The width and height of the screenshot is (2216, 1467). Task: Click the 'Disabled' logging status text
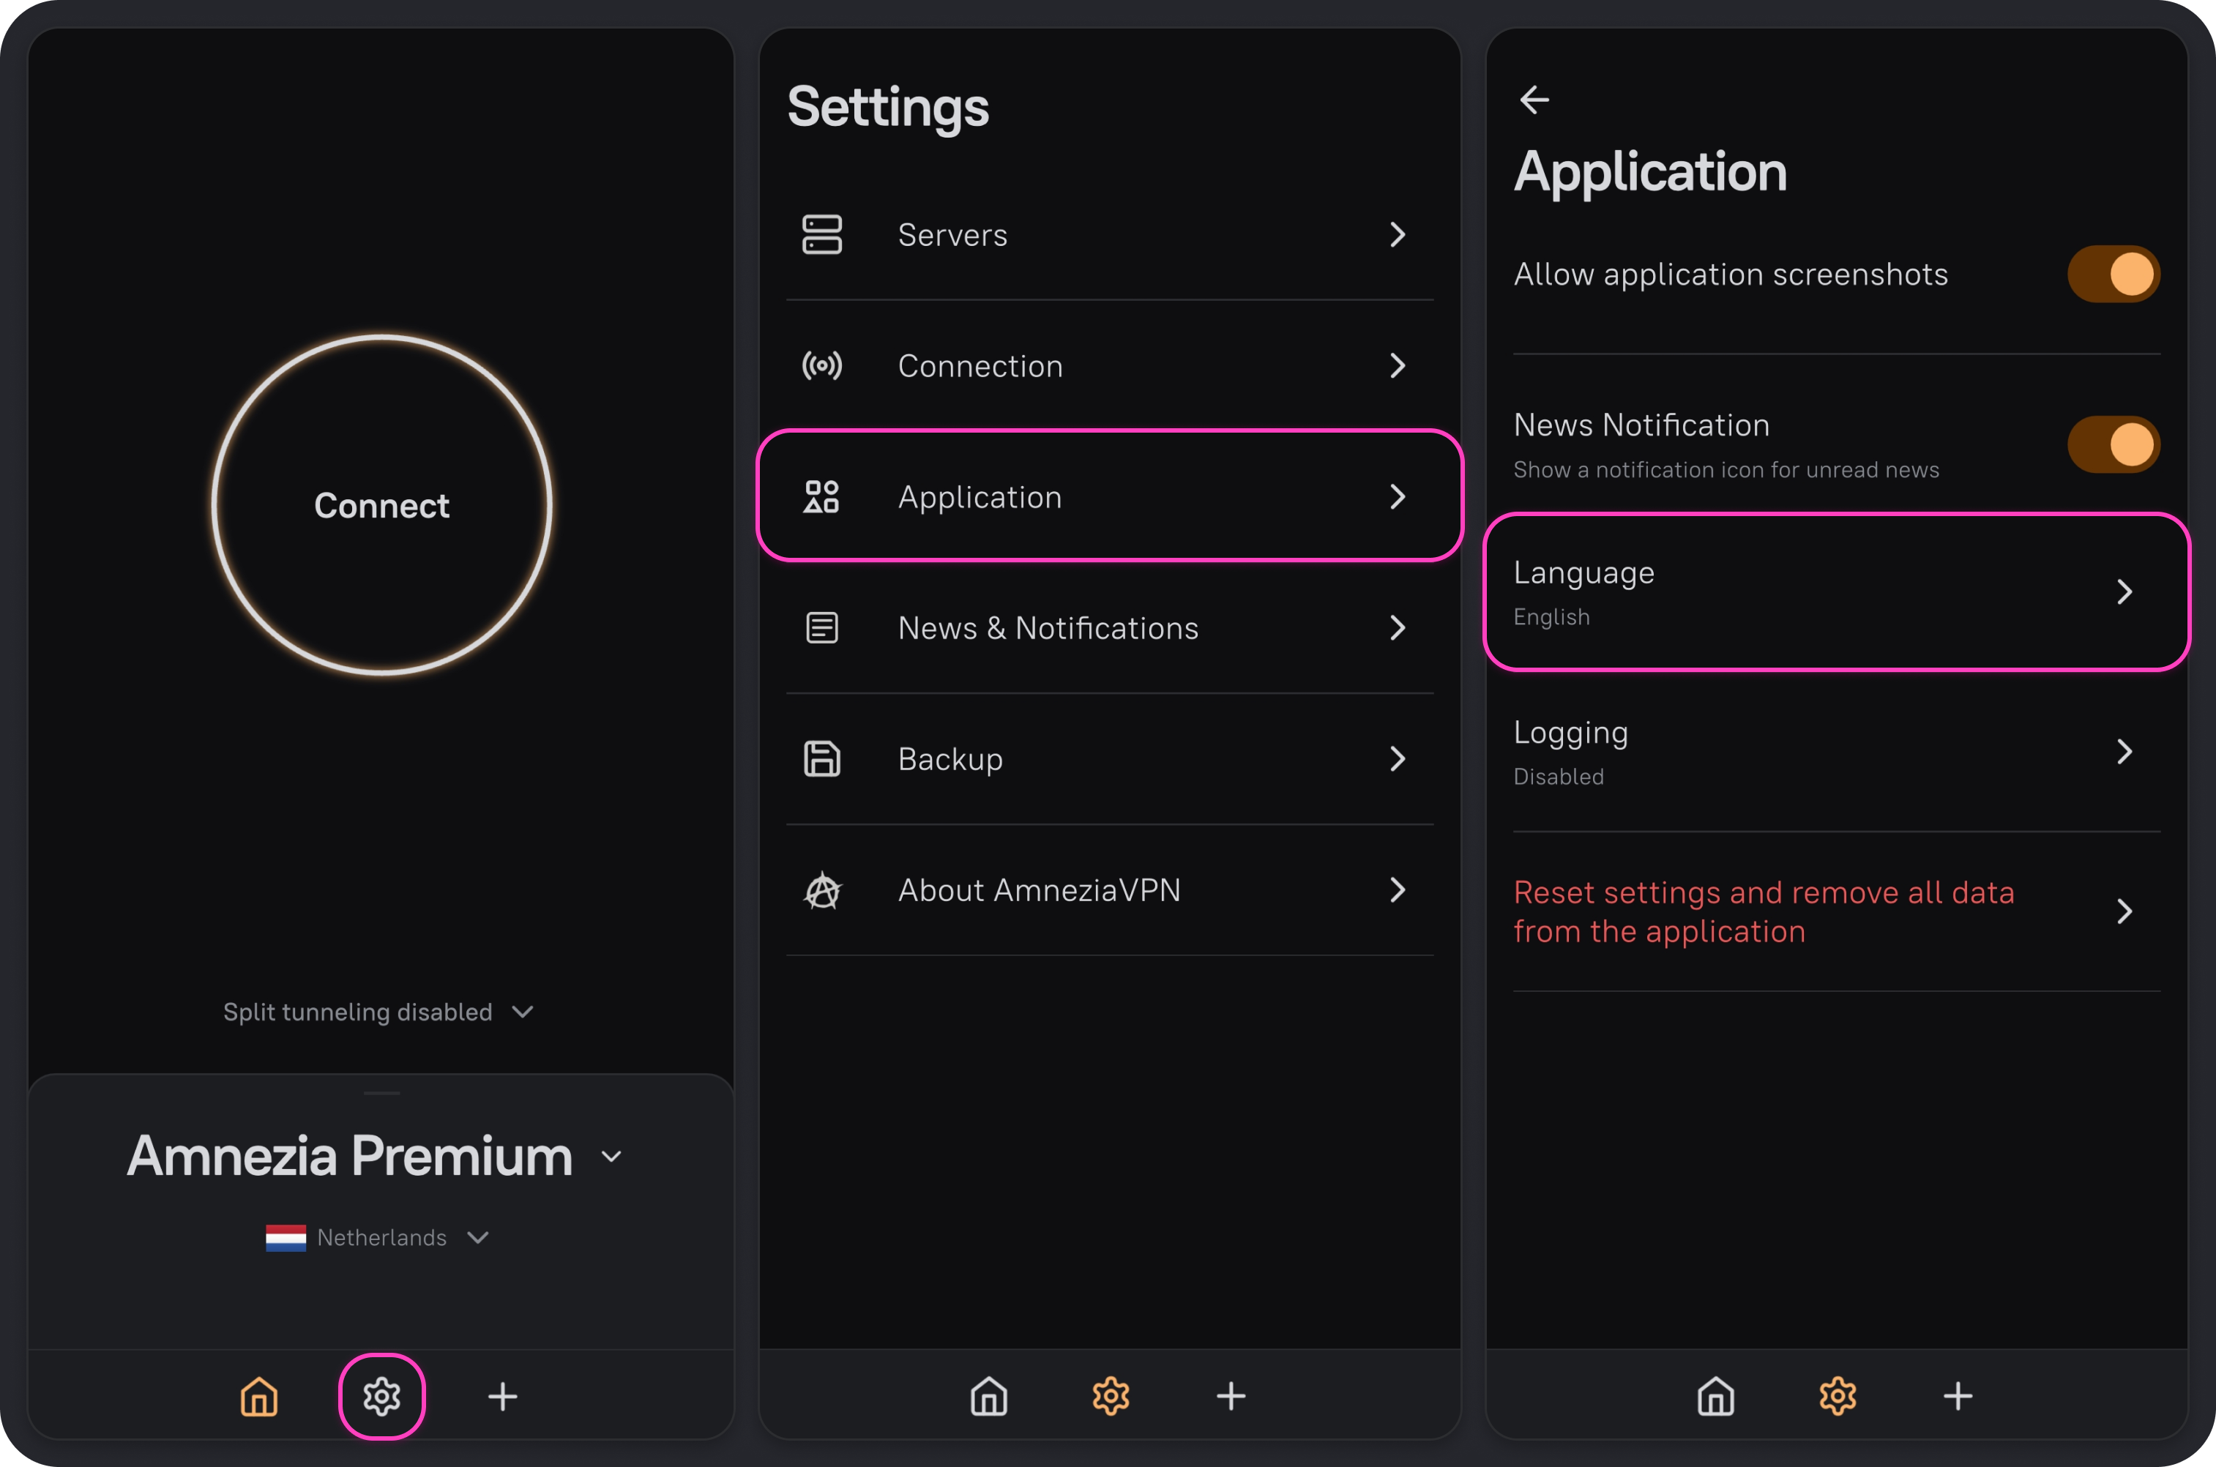[x=1559, y=777]
